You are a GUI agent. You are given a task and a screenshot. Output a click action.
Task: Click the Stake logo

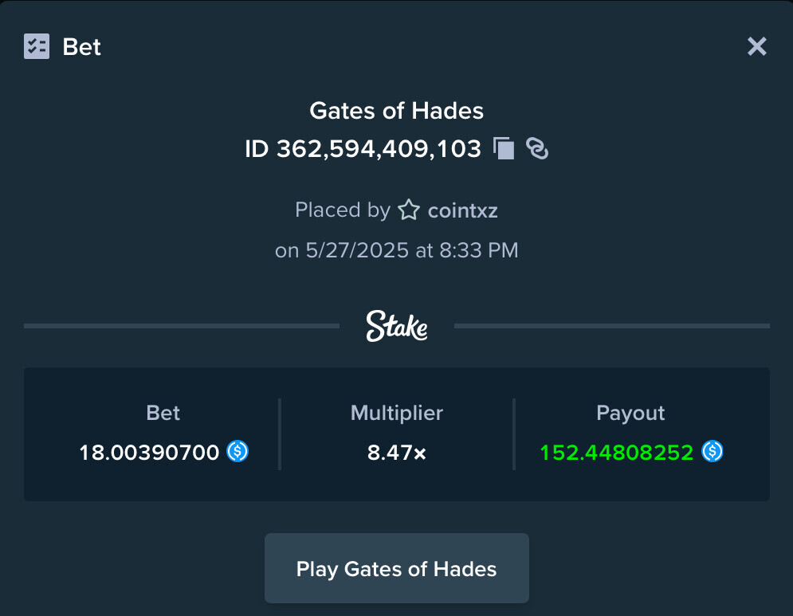[x=397, y=326]
